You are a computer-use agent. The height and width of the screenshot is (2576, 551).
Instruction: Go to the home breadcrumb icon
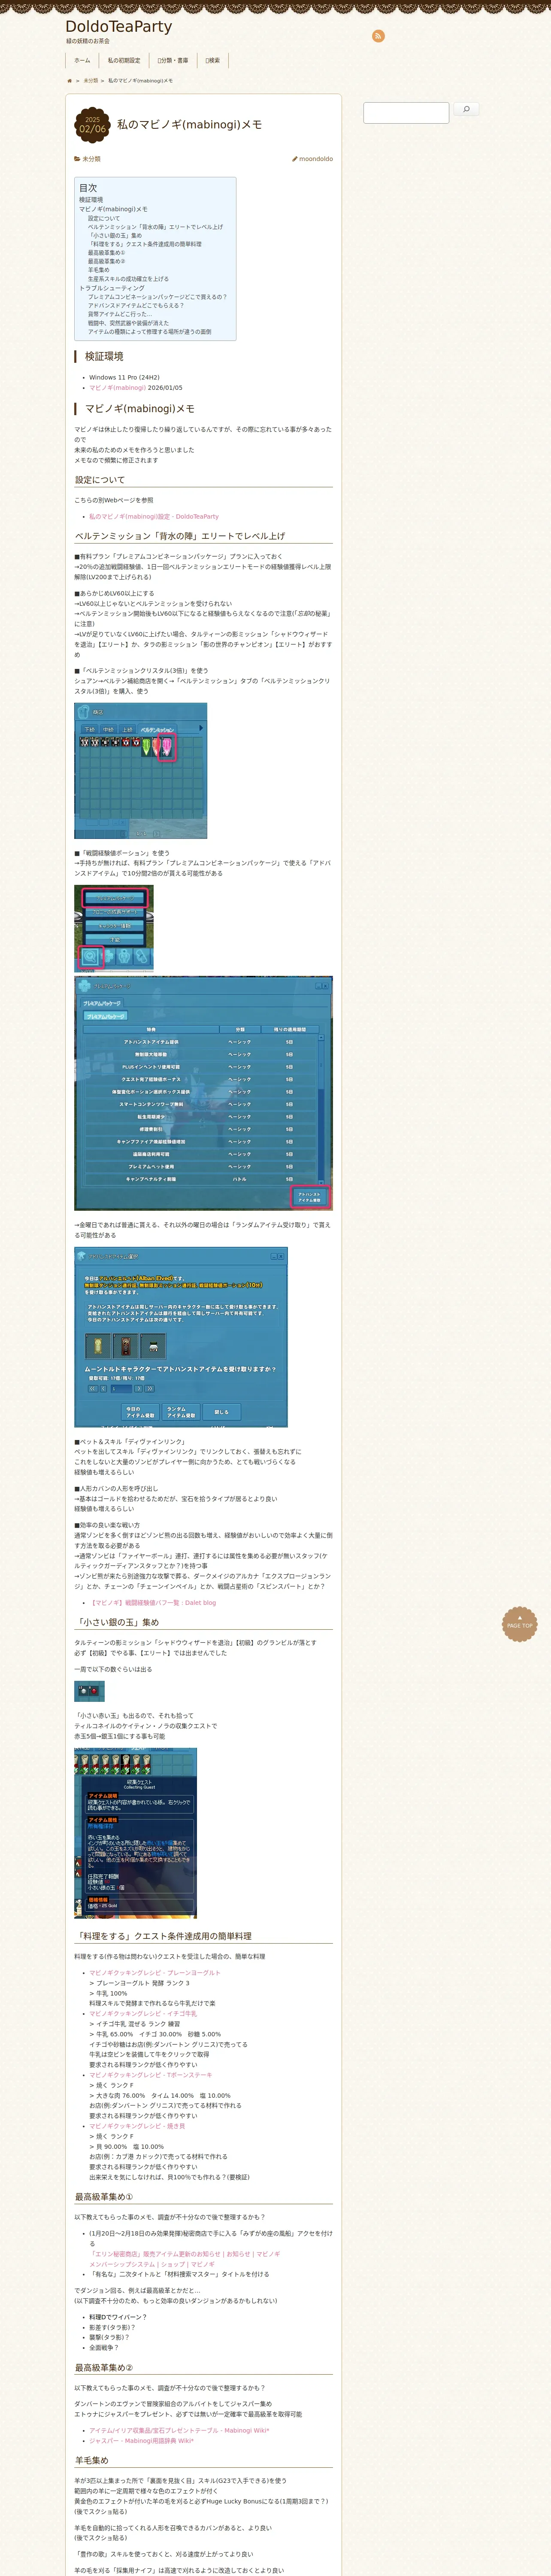pos(69,81)
